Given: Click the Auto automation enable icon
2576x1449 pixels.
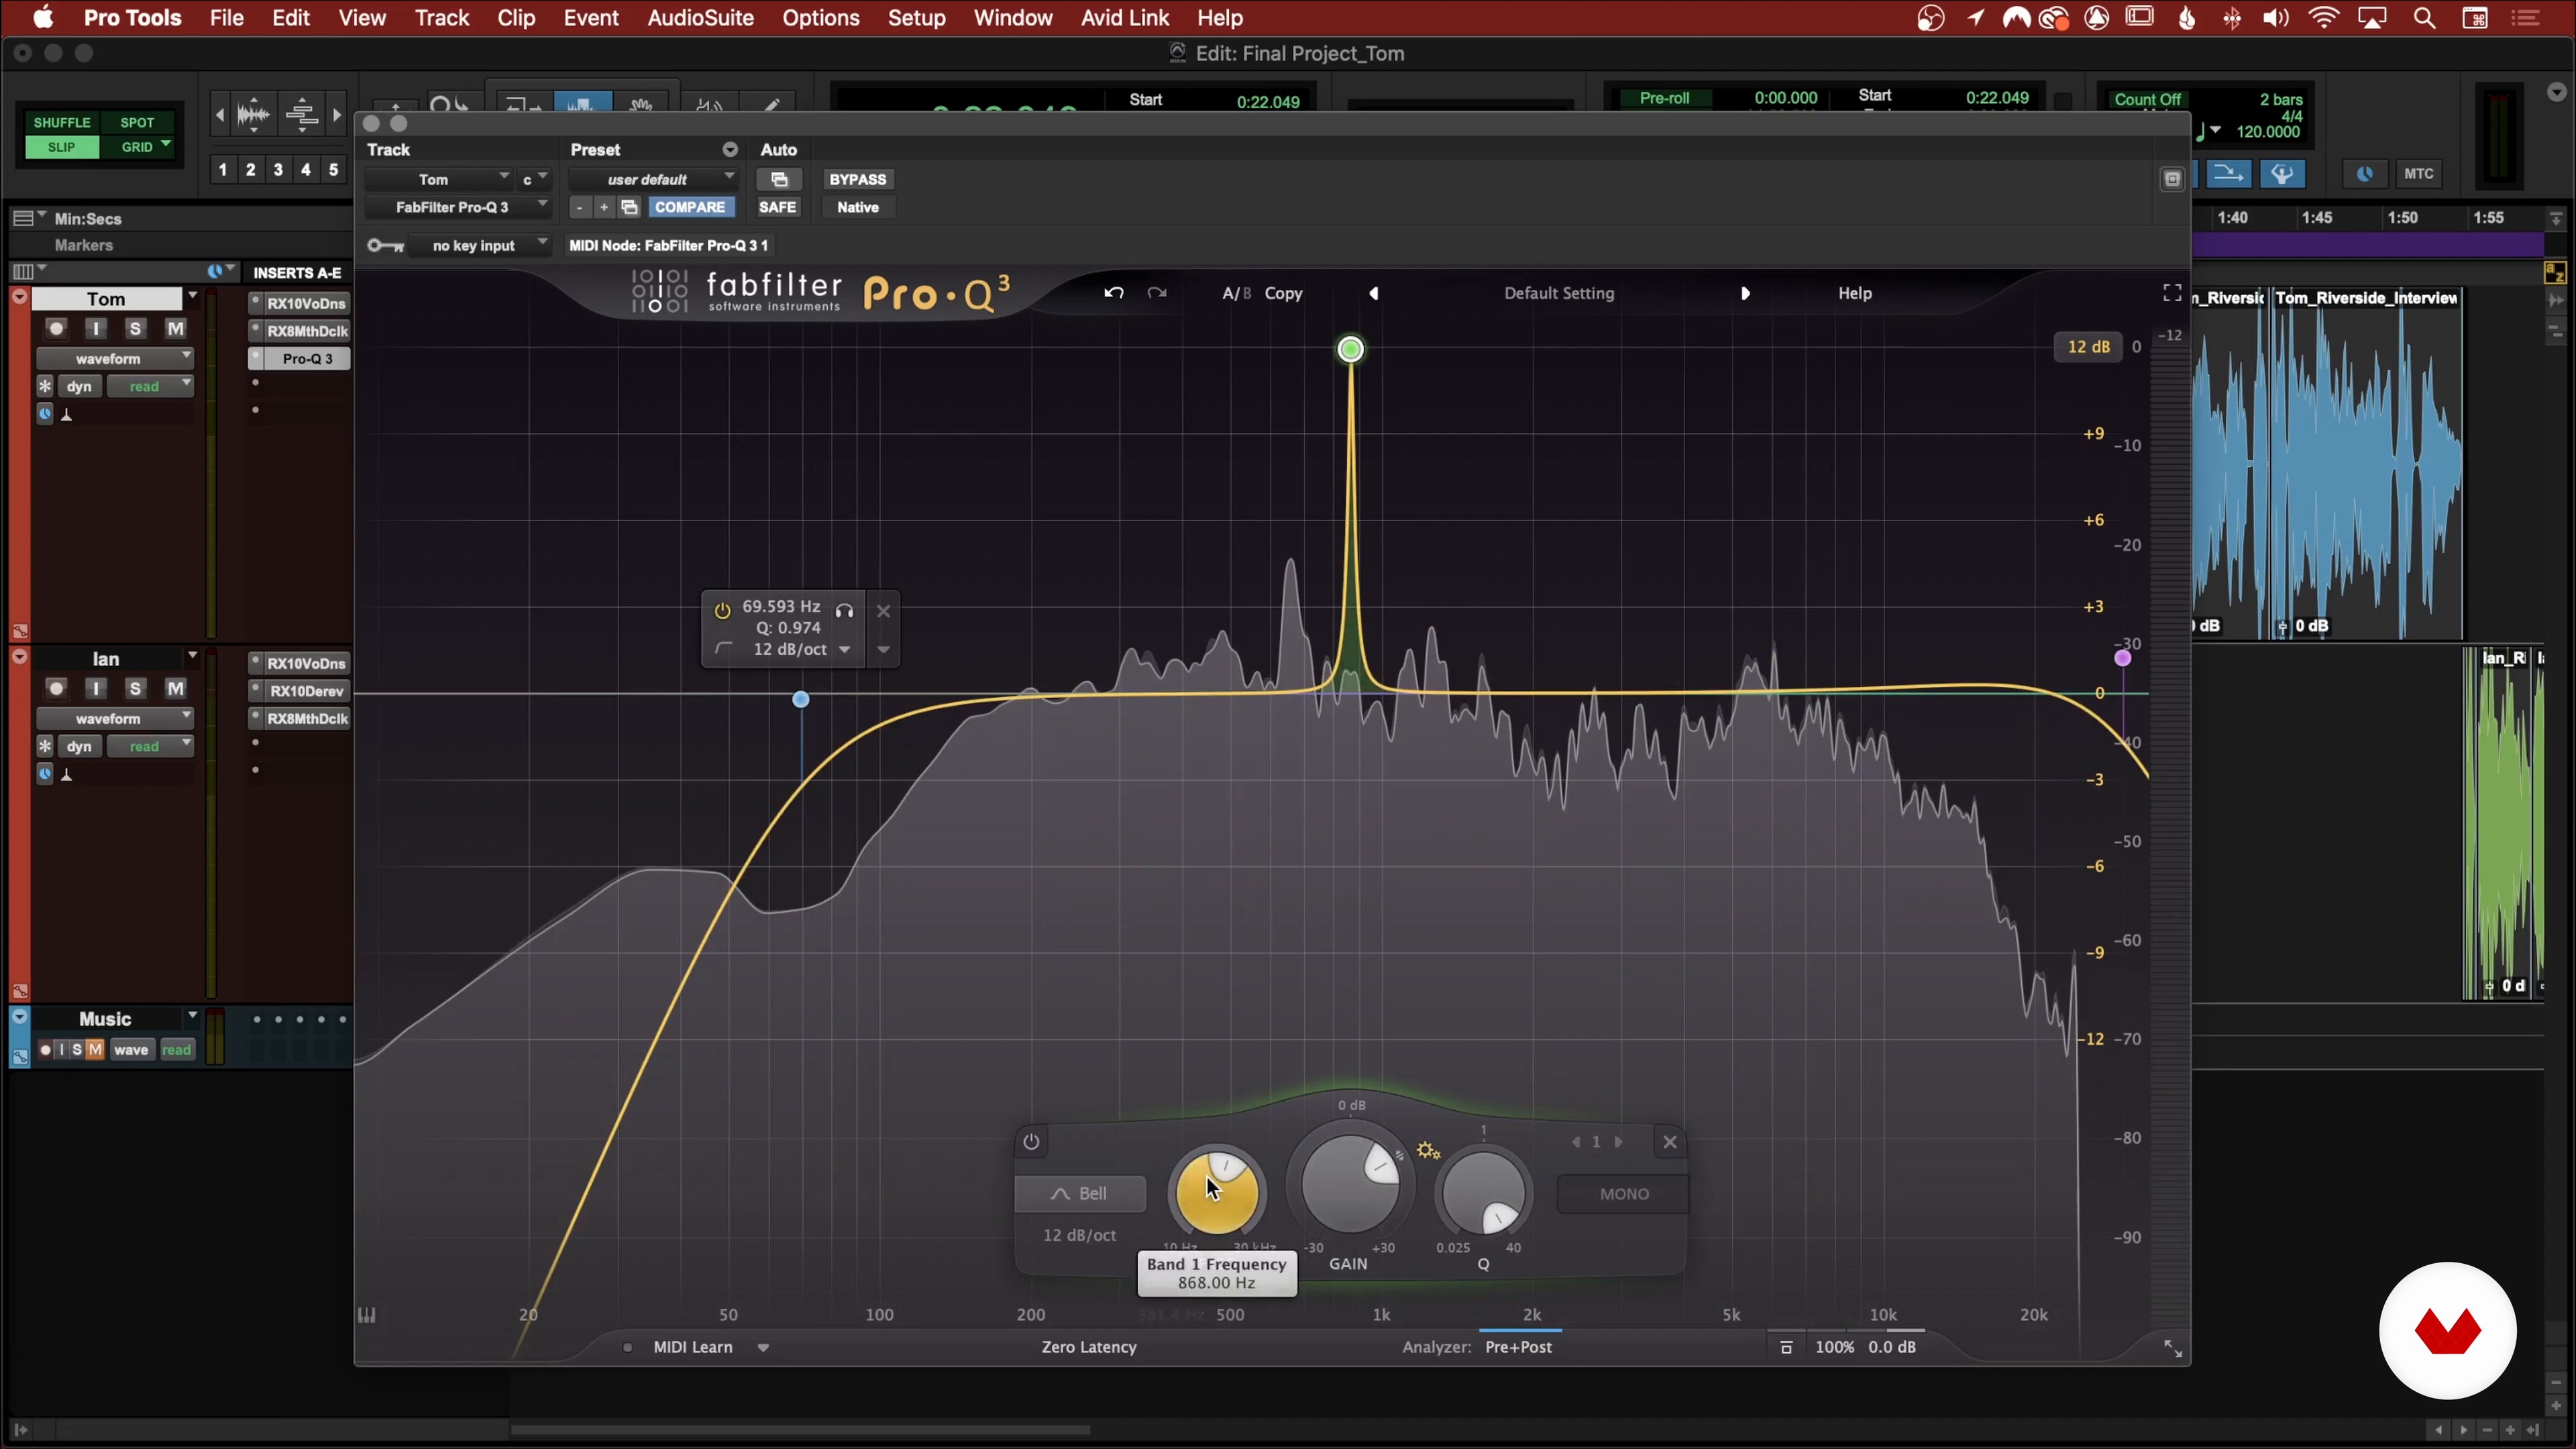Looking at the screenshot, I should [779, 180].
